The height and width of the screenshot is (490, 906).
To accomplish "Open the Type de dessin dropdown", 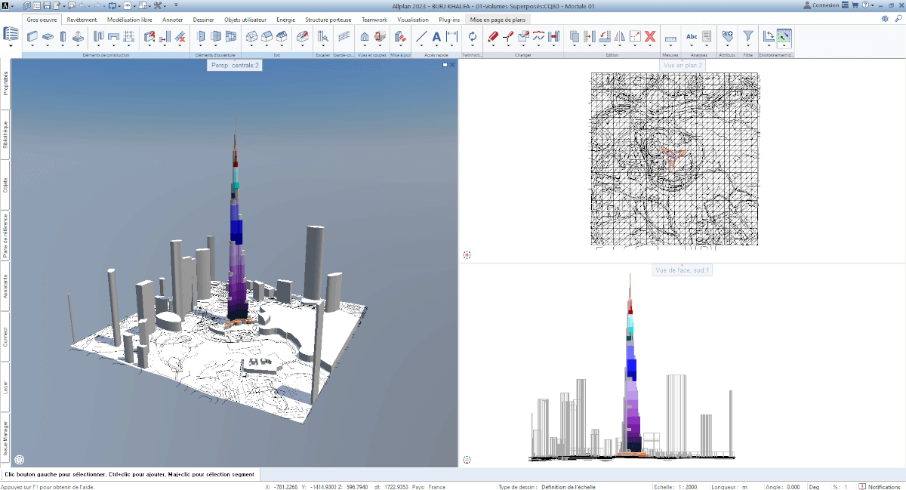I will coord(568,487).
